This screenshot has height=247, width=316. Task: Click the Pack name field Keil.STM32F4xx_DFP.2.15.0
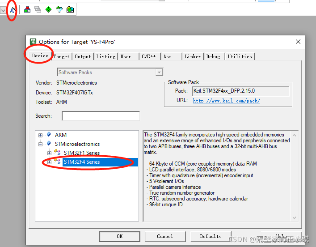point(240,91)
